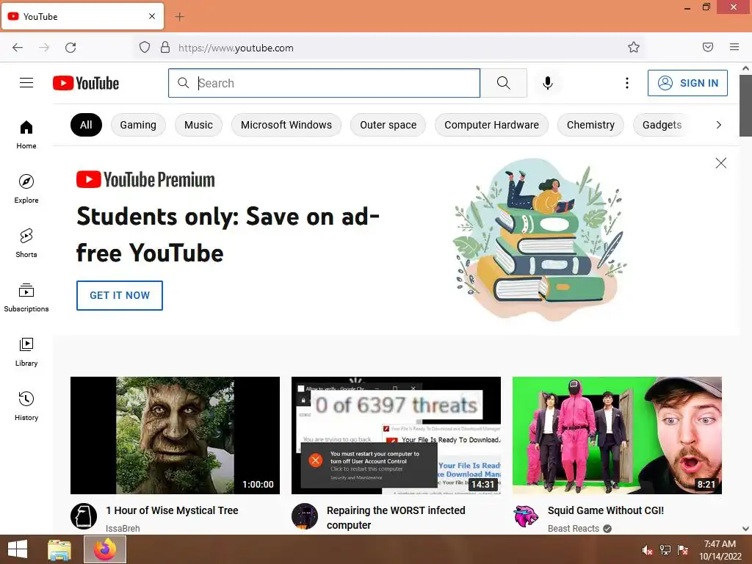Open Shorts in sidebar
This screenshot has width=752, height=564.
[26, 243]
